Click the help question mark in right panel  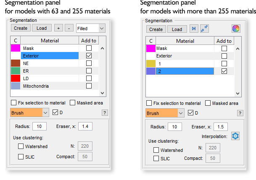[240, 113]
